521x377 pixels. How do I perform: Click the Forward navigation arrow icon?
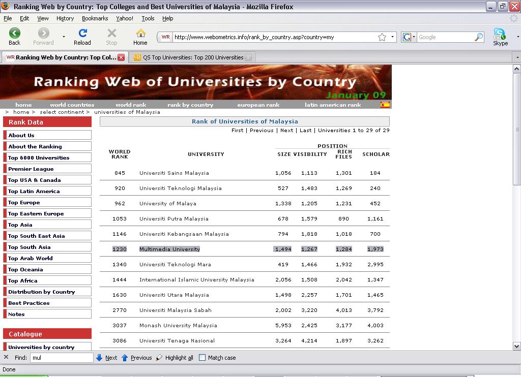[x=44, y=33]
